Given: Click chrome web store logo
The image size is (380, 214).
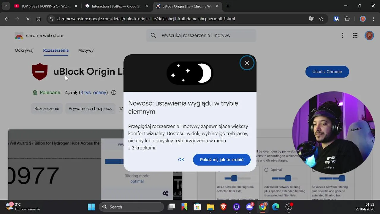Looking at the screenshot, I should pos(39,36).
